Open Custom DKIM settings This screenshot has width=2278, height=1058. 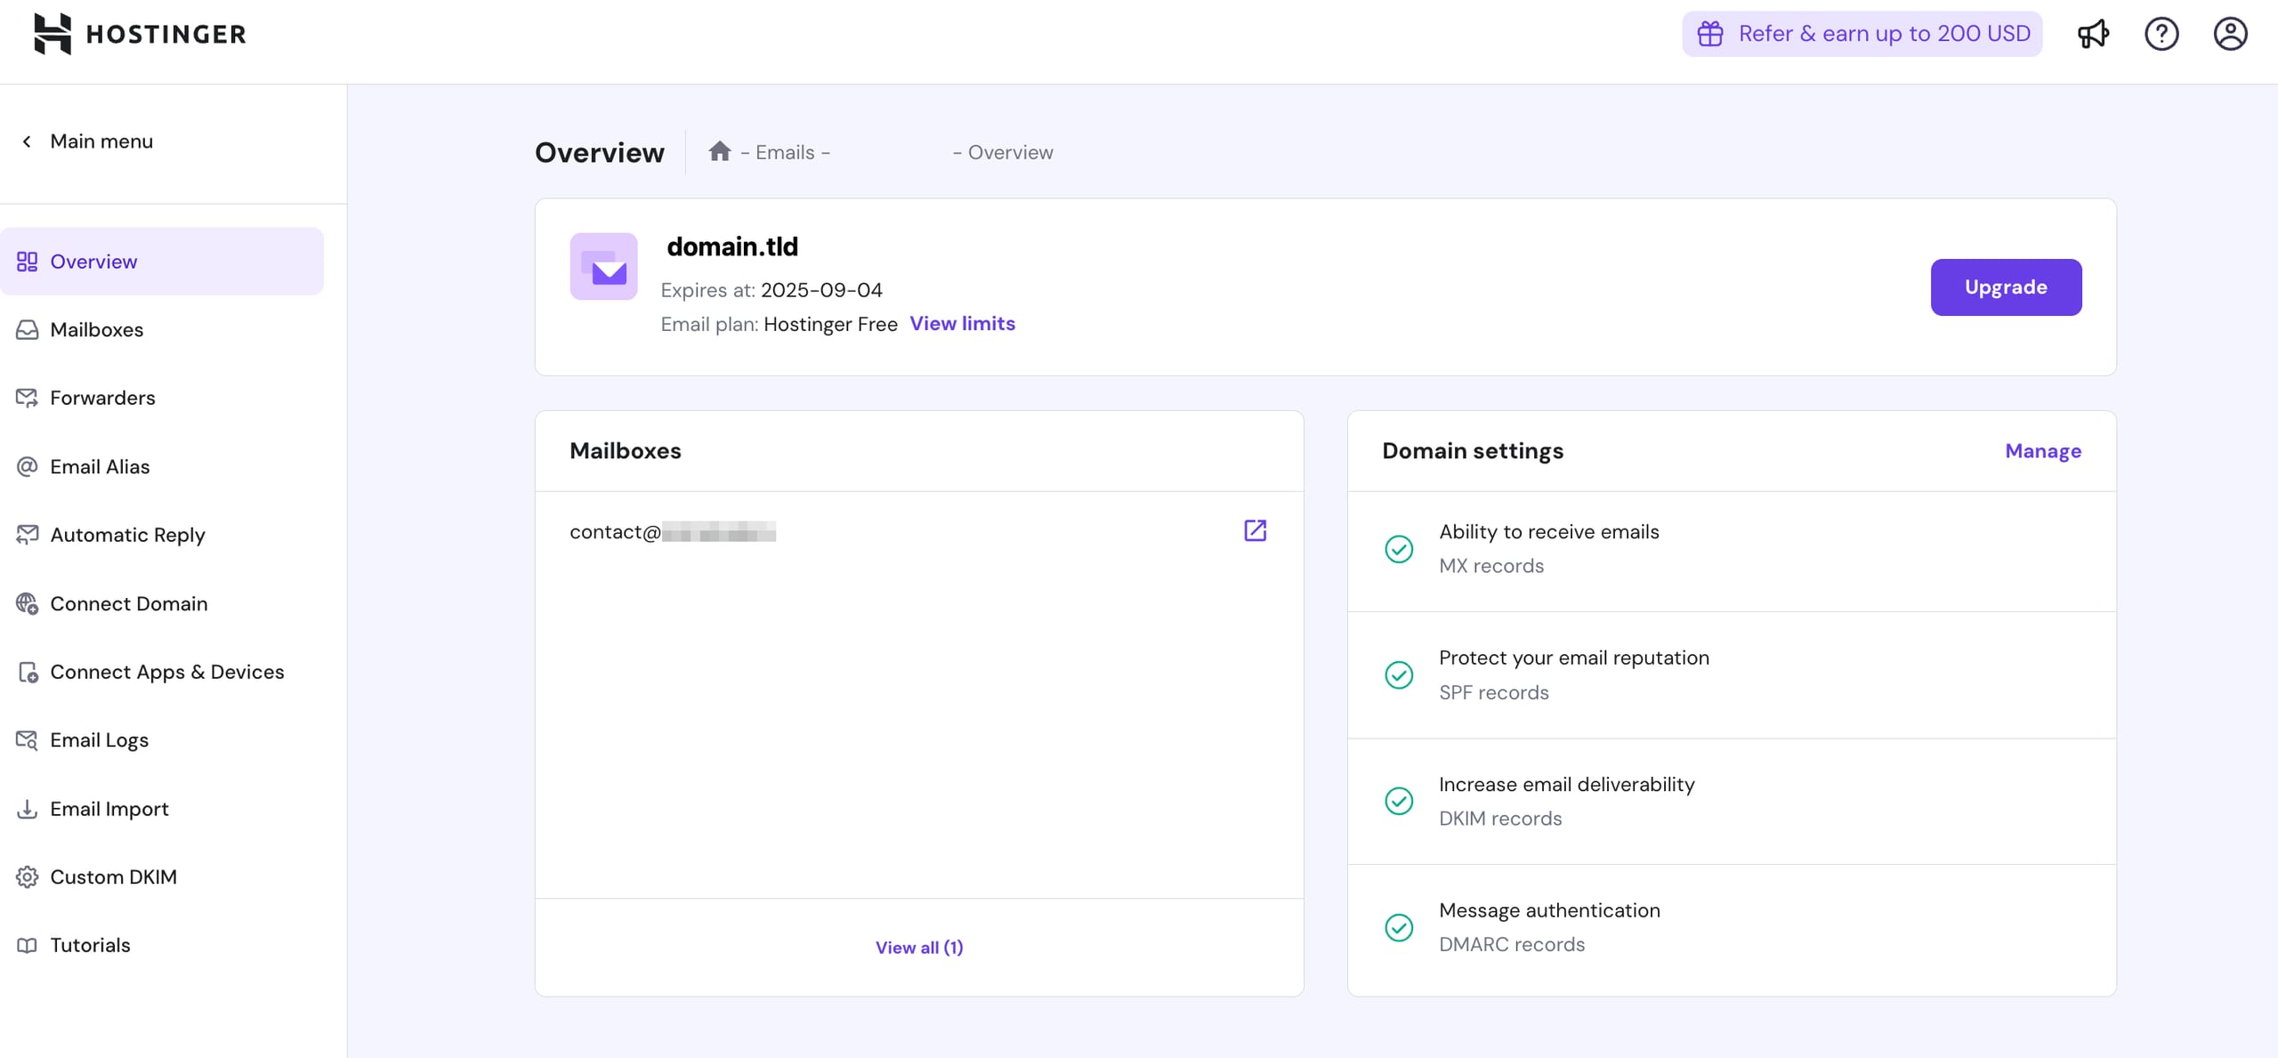113,876
